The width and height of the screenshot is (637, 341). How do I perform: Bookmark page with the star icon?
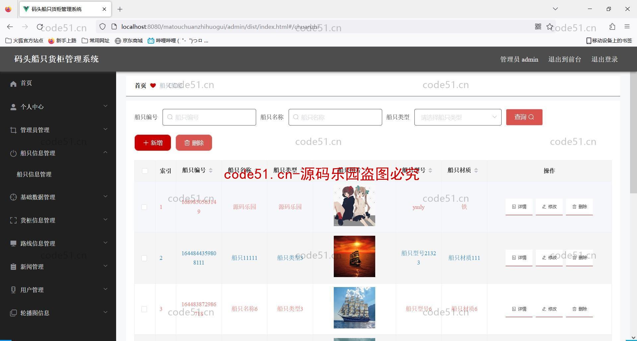(550, 26)
